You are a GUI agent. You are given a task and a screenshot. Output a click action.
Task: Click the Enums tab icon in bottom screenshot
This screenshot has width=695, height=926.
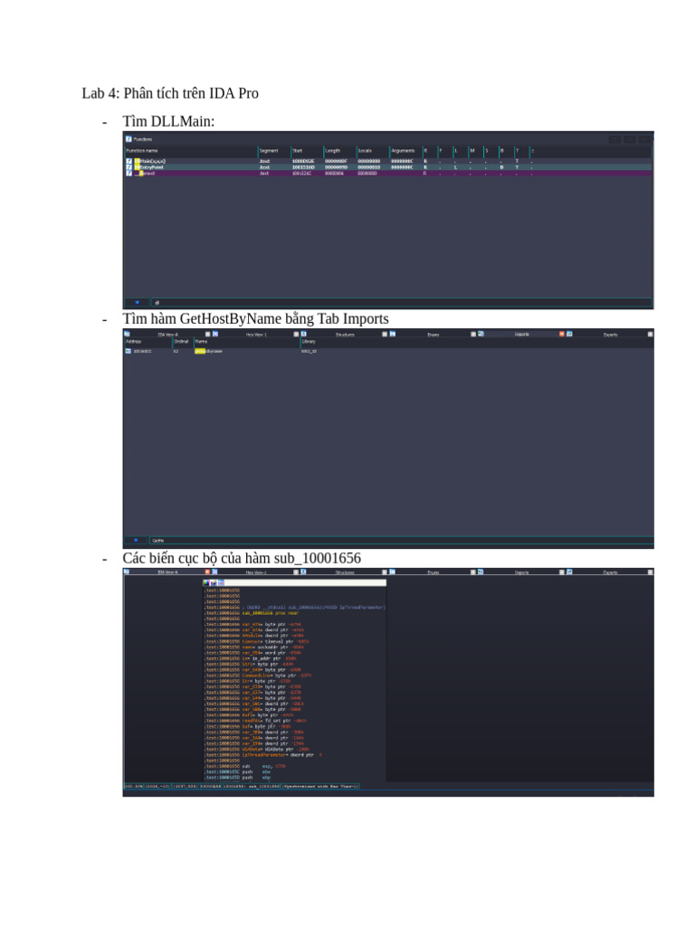pyautogui.click(x=393, y=572)
